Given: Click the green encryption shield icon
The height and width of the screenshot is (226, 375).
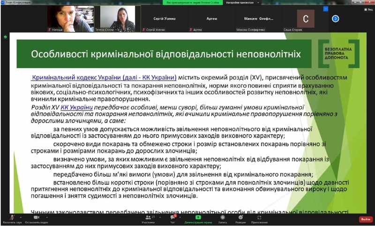Looking at the screenshot, I should point(5,37).
